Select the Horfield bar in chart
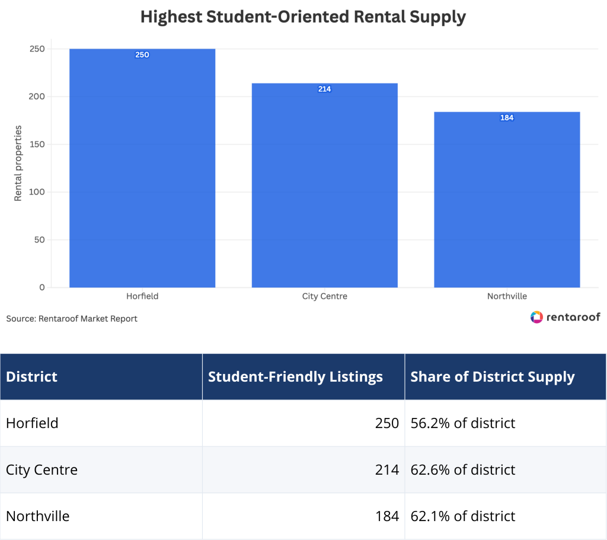 click(142, 168)
